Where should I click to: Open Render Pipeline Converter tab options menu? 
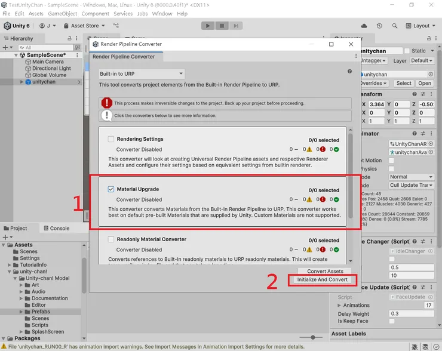pyautogui.click(x=356, y=56)
